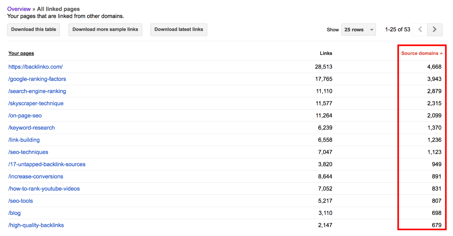This screenshot has width=453, height=236.
Task: Sort by the Links column header
Action: tap(326, 53)
